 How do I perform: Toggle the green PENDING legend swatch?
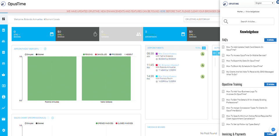click(x=84, y=54)
